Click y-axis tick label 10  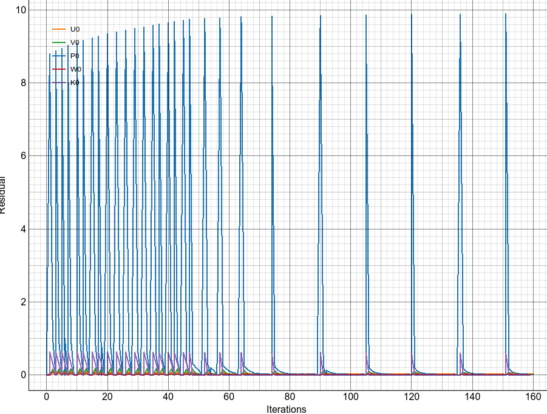click(20, 10)
